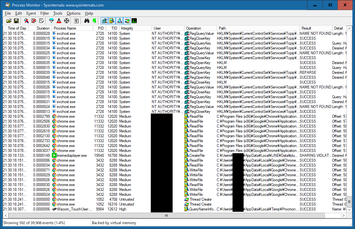Screen dimensions: 355x229
Task: Open the File menu
Action: [8, 13]
